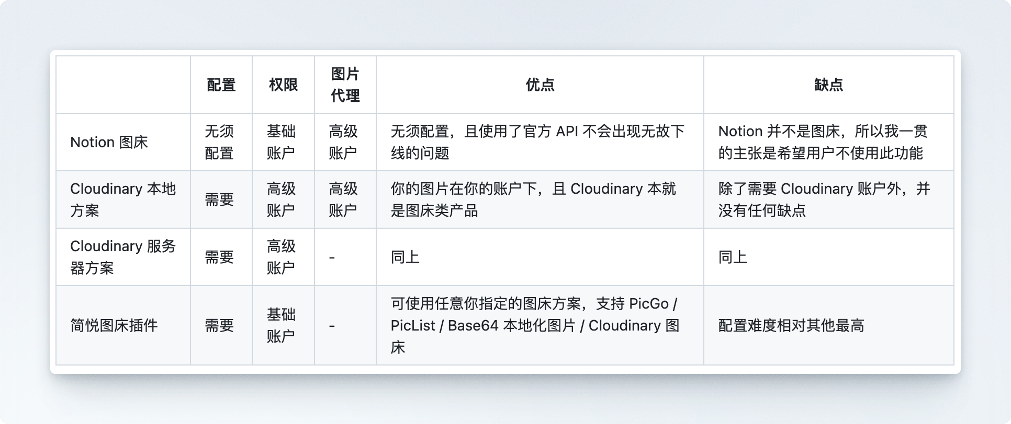The height and width of the screenshot is (424, 1011).
Task: Click the 你的图片在你的账户下 advantage text
Action: [x=533, y=199]
